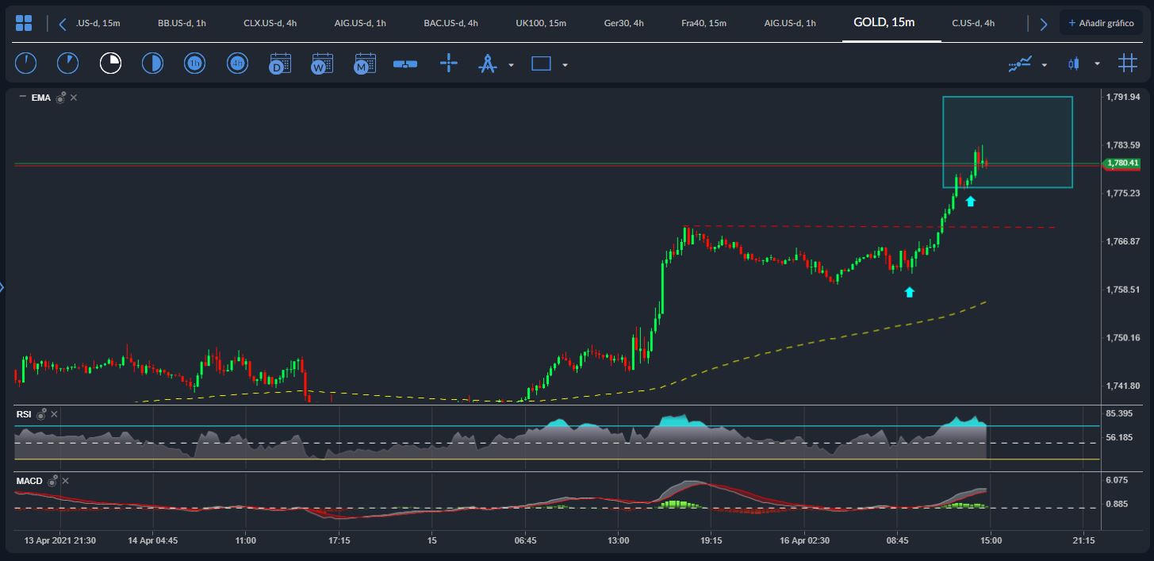This screenshot has width=1154, height=561.
Task: Choose the 1h timeframe icon
Action: point(194,63)
